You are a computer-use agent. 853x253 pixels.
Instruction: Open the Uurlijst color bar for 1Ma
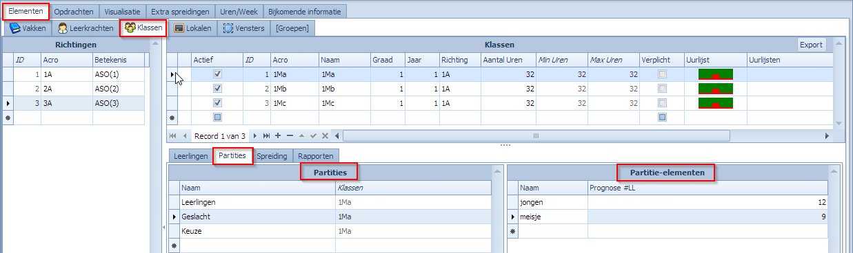click(x=716, y=74)
